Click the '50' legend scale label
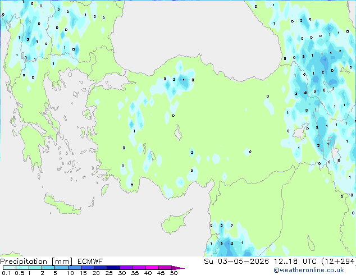 tap(174, 273)
